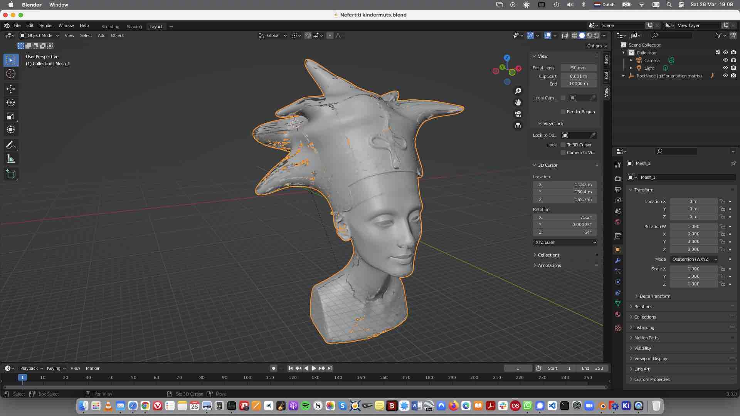Image resolution: width=740 pixels, height=416 pixels.
Task: Toggle camera view icon
Action: click(518, 114)
